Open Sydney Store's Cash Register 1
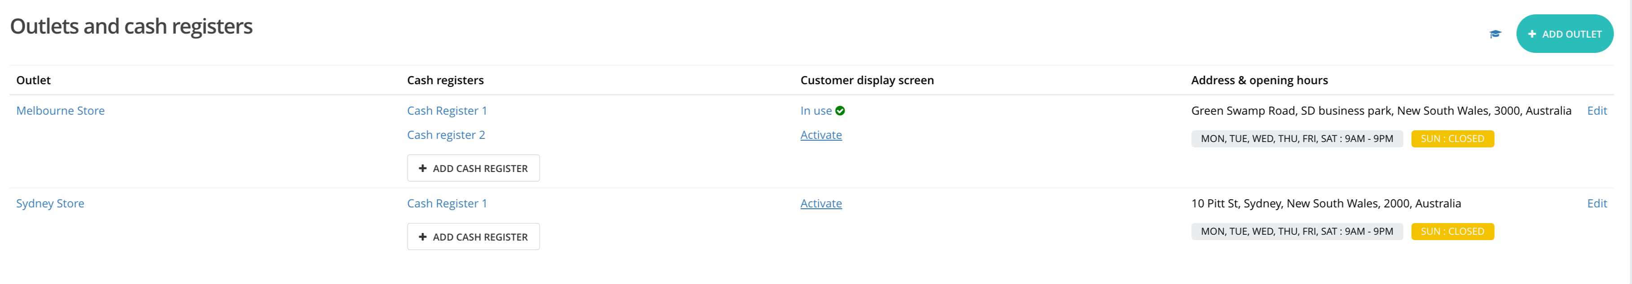Viewport: 1632px width, 284px height. [x=447, y=203]
